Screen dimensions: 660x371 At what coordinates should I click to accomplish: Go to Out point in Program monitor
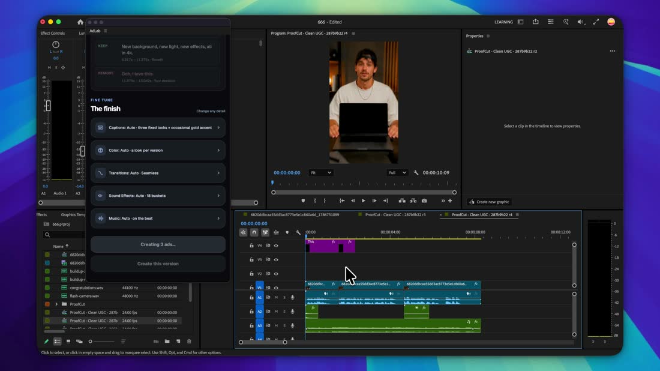click(386, 201)
